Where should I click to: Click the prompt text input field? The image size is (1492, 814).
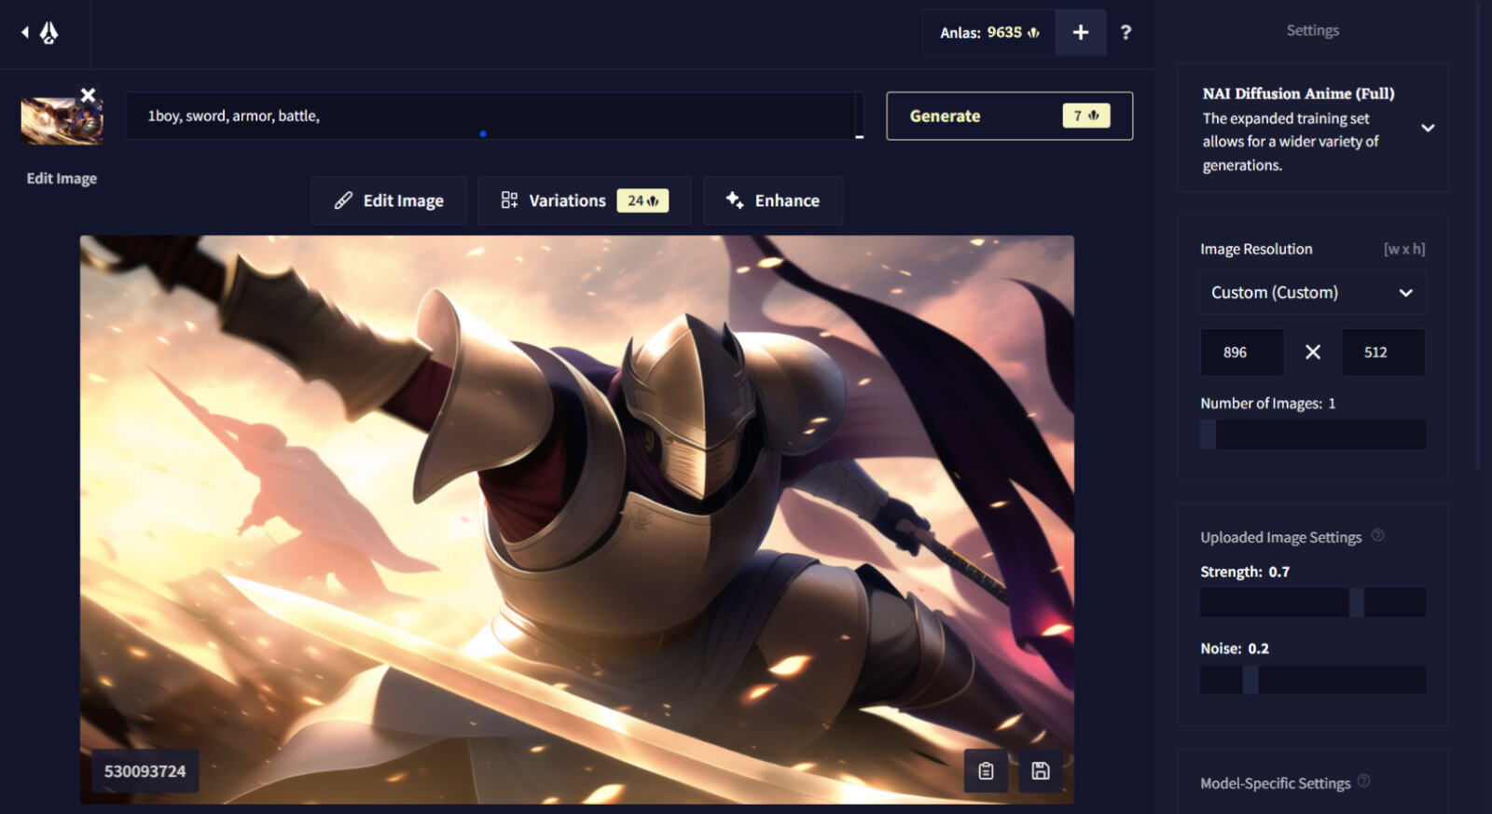[x=490, y=117]
